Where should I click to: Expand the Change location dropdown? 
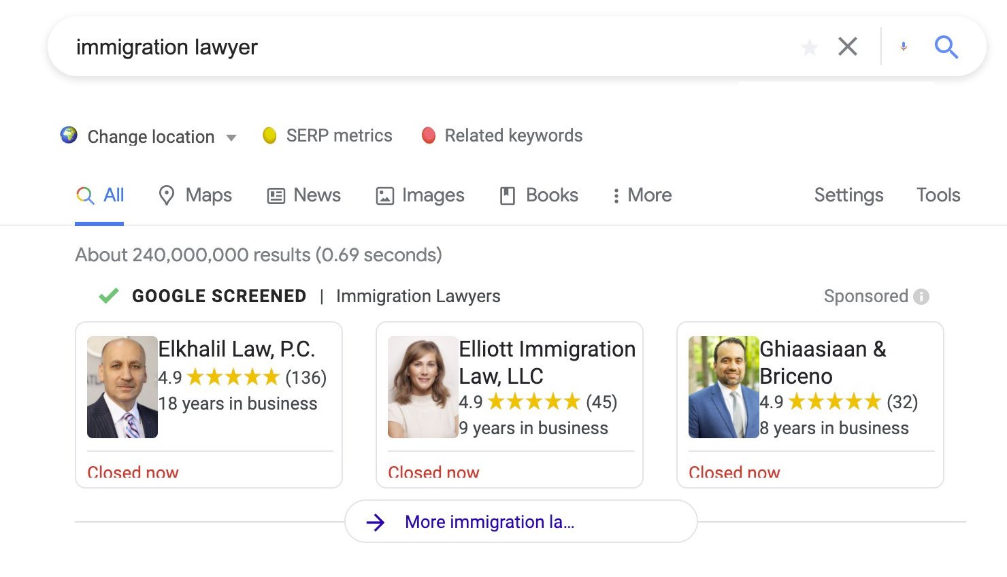point(231,137)
